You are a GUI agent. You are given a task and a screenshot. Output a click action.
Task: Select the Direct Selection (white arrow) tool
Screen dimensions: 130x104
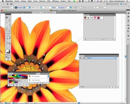click(x=9, y=18)
